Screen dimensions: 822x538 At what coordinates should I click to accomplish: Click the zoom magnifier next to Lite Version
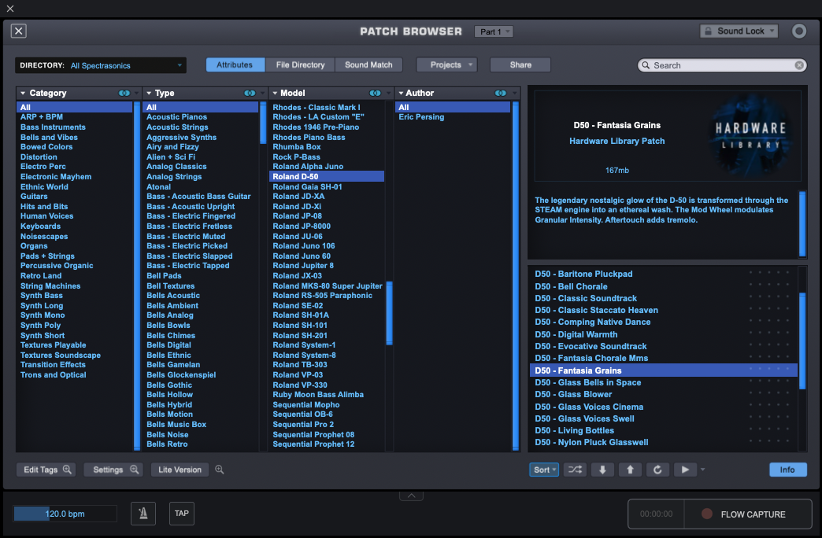tap(219, 470)
